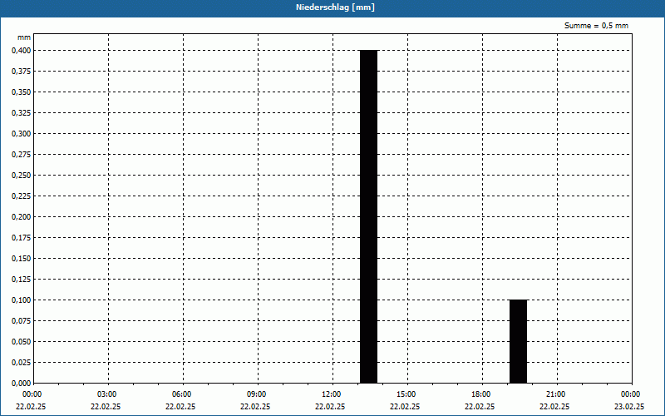Image resolution: width=665 pixels, height=416 pixels.
Task: Select the 0,125 y-axis value
Action: [22, 280]
